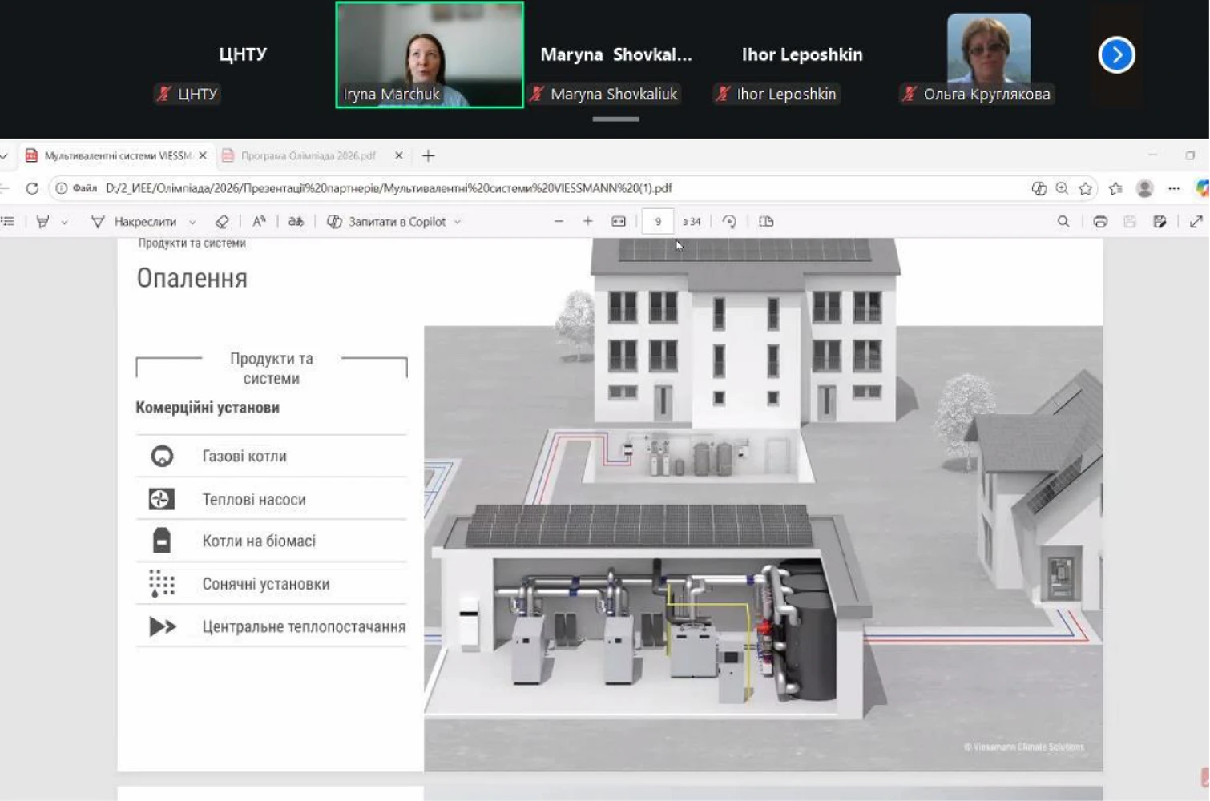
Task: Switch to Програма Олімпіада 2026.pdf tab
Action: point(309,156)
